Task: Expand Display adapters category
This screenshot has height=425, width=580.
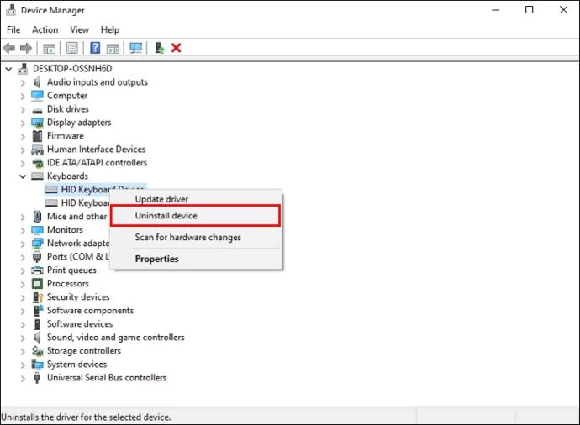Action: click(23, 123)
